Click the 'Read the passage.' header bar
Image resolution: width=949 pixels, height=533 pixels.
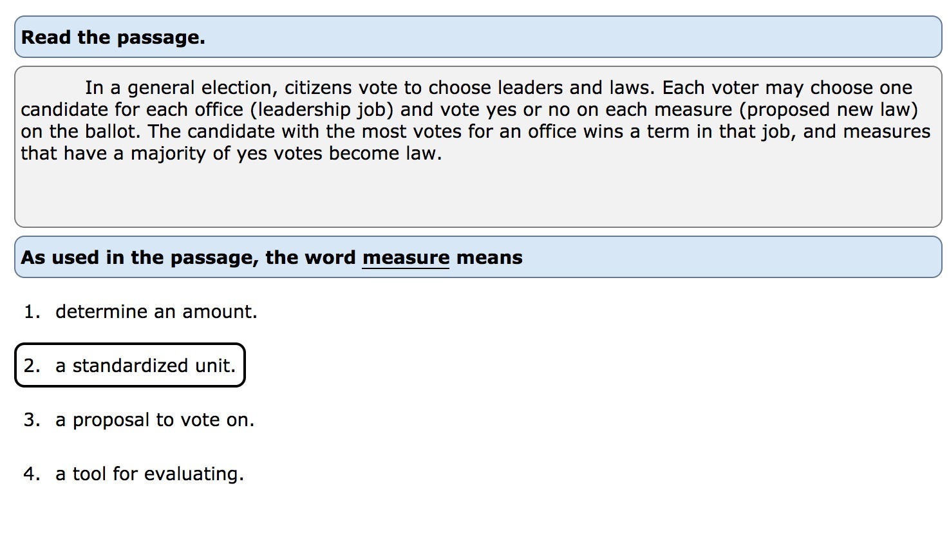(478, 37)
